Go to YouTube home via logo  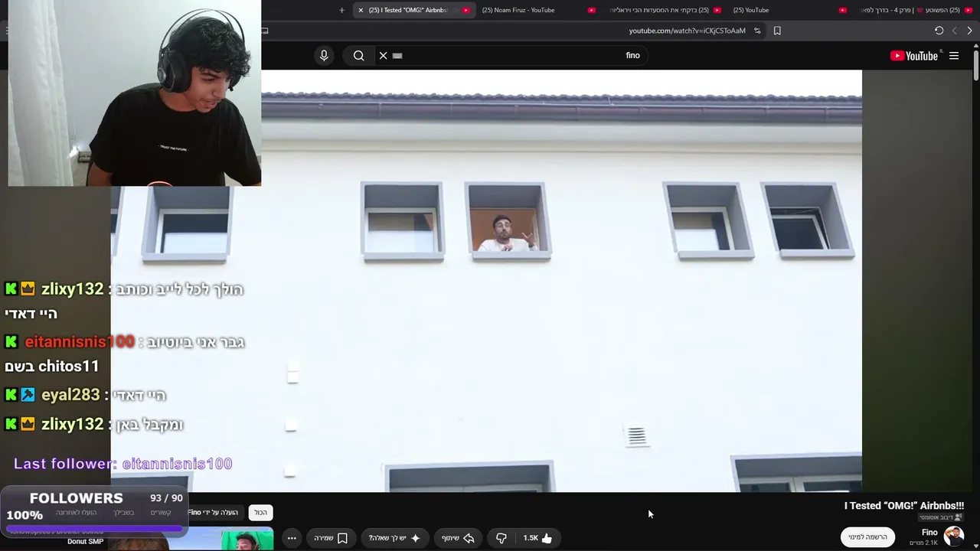[x=914, y=56]
